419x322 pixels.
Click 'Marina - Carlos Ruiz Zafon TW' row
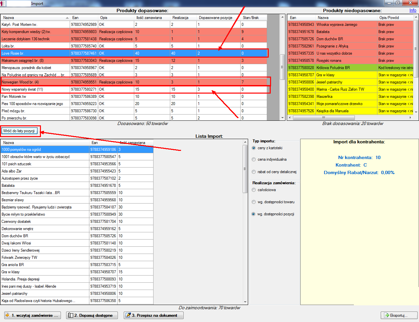coord(350,89)
